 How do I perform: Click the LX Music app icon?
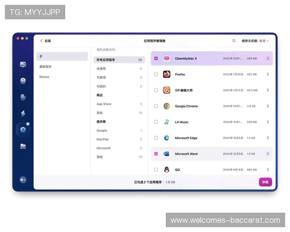[x=166, y=122]
